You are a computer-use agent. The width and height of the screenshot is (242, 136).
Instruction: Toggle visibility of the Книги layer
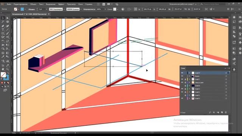(182, 76)
